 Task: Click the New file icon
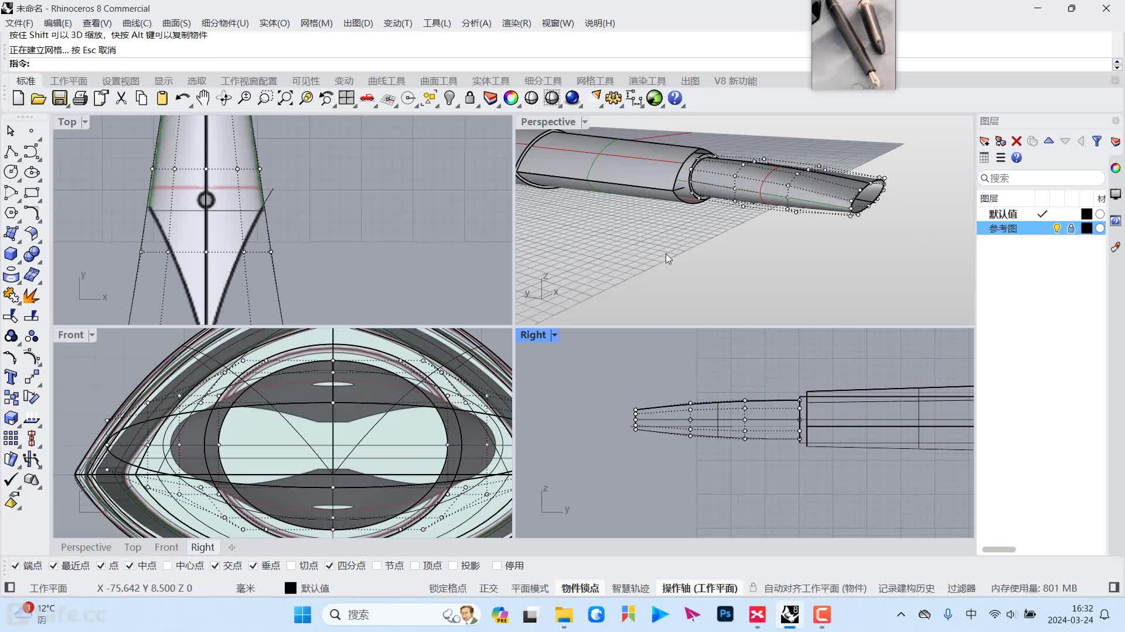tap(18, 98)
